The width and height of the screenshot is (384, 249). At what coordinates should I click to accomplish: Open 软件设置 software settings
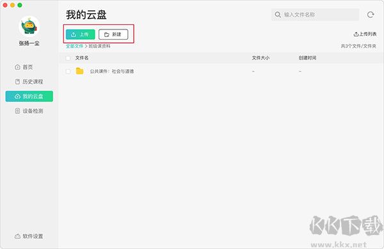[29, 236]
